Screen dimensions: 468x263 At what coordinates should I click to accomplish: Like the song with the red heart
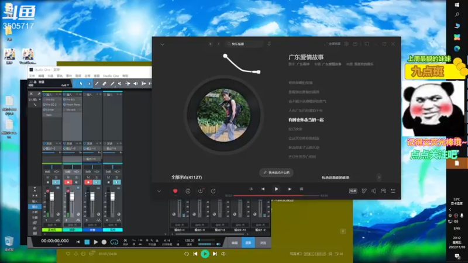click(175, 191)
